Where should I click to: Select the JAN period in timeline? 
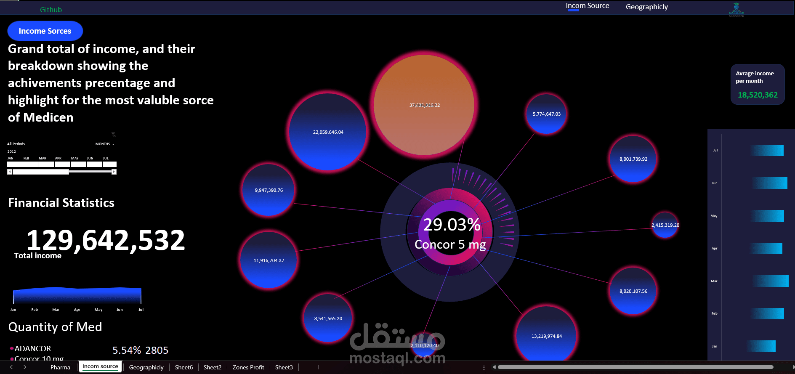pos(15,164)
